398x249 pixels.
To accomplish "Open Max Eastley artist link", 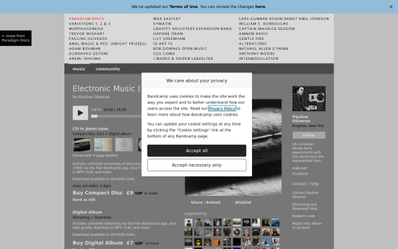I will [x=166, y=19].
